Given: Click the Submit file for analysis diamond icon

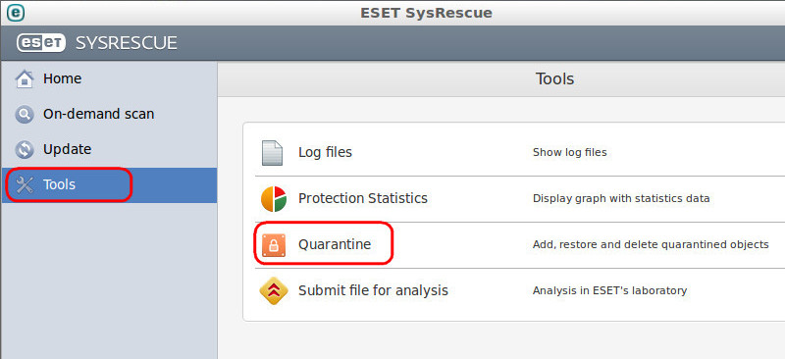Looking at the screenshot, I should click(x=274, y=290).
